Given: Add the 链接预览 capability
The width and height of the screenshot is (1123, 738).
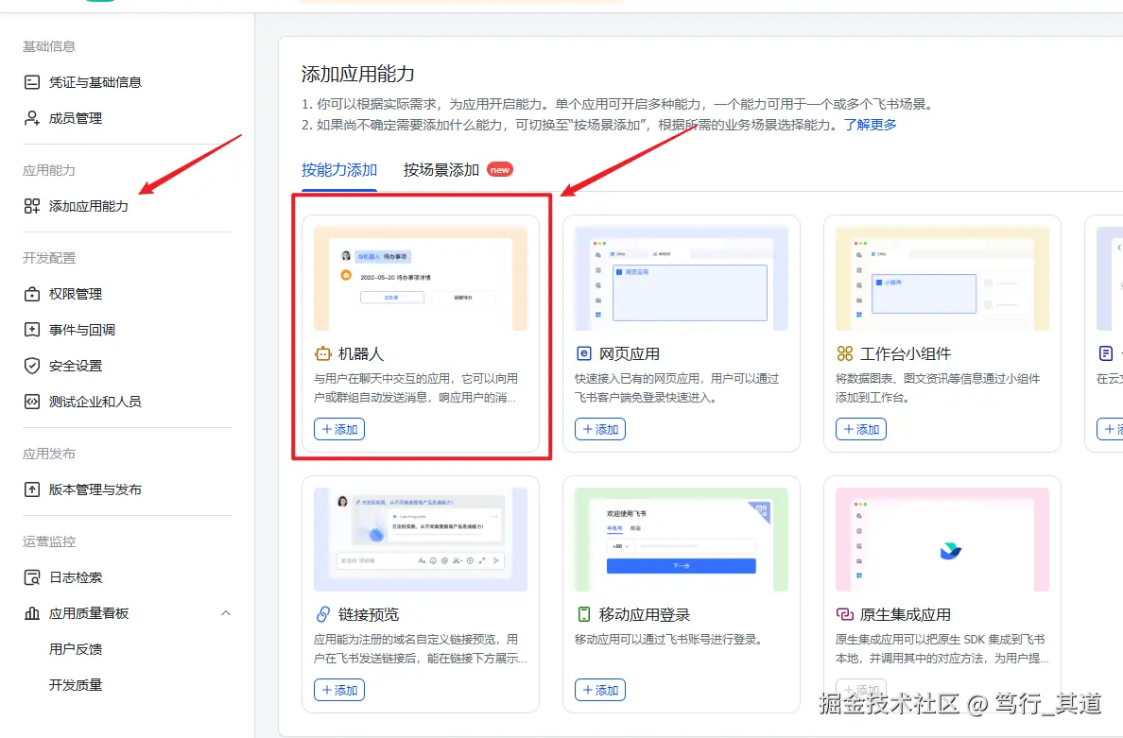Looking at the screenshot, I should 338,690.
